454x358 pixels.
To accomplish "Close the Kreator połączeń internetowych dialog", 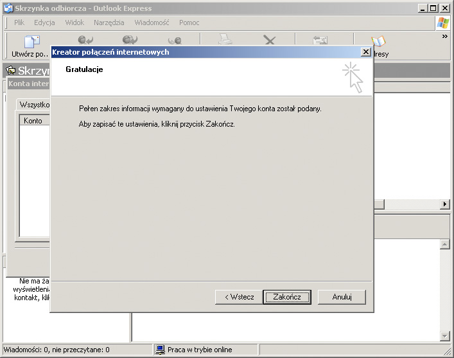I will pos(365,52).
